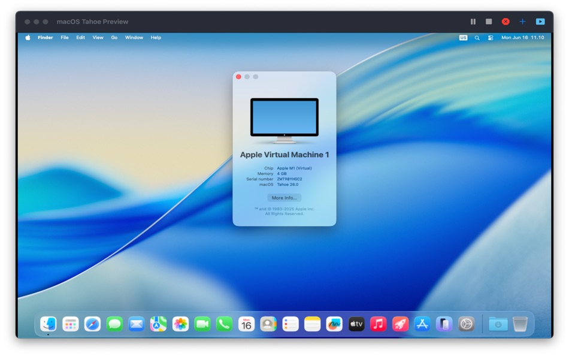Open Control Center from the menu bar
Image resolution: width=569 pixels, height=356 pixels.
coord(491,38)
